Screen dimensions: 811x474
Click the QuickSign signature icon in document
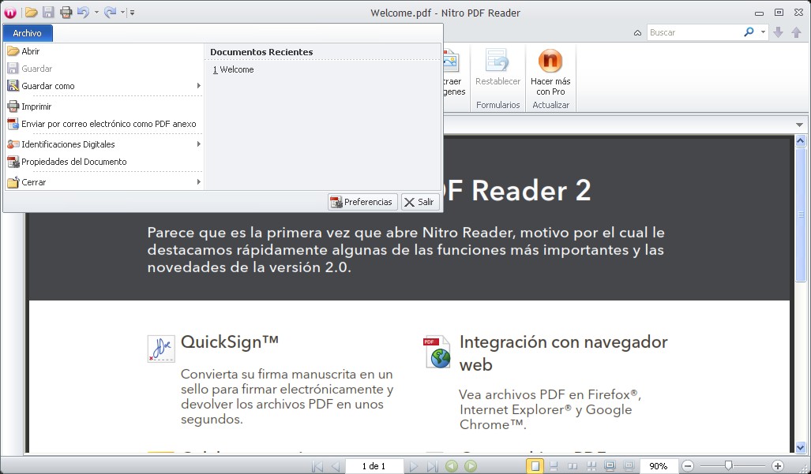(161, 349)
